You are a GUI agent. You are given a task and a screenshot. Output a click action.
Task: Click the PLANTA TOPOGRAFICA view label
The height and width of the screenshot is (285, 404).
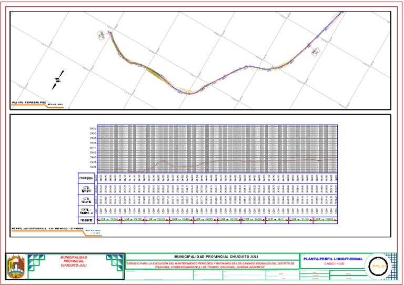28,103
